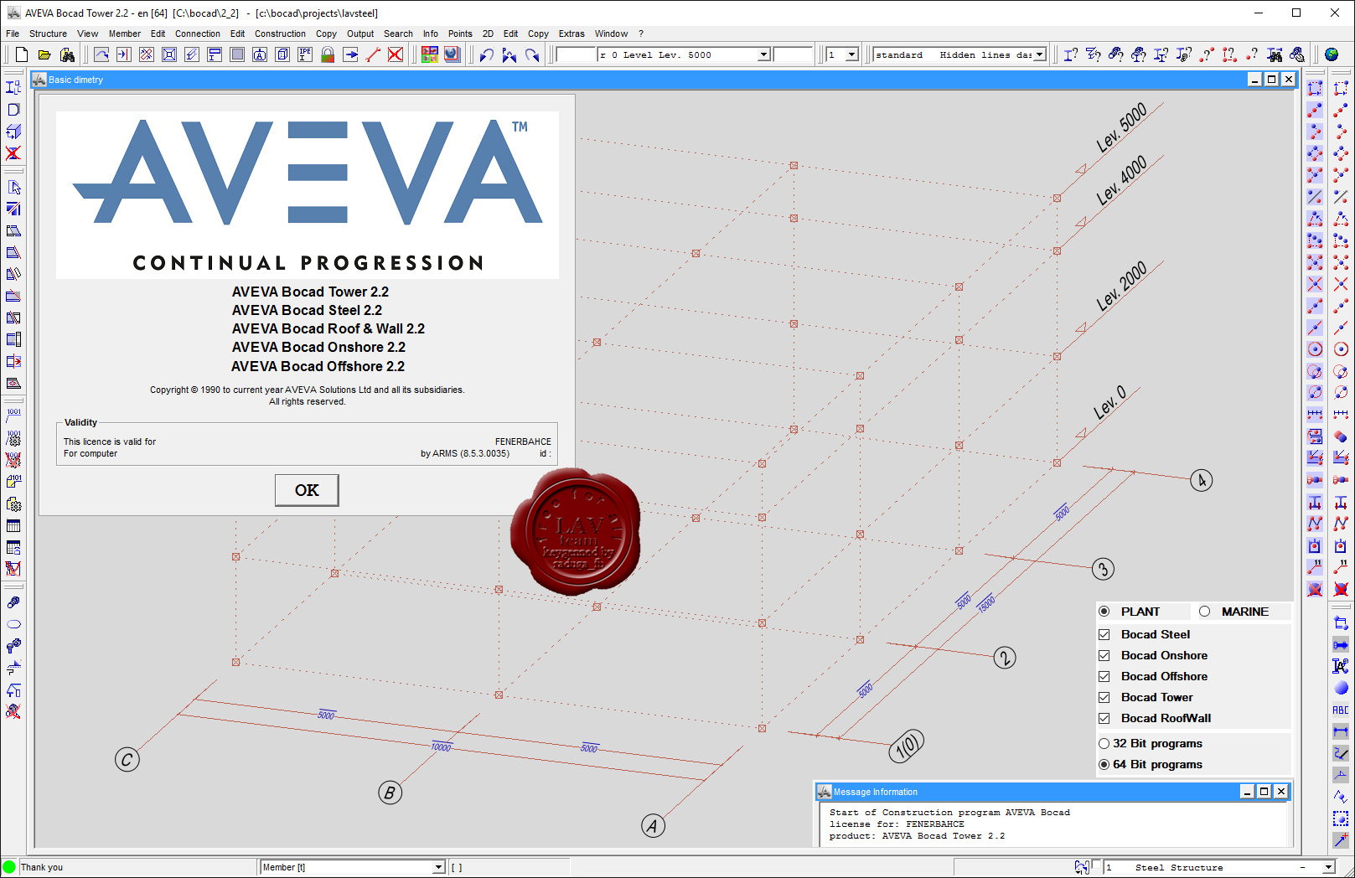Minimize the Basic dimetry window

[x=1254, y=80]
